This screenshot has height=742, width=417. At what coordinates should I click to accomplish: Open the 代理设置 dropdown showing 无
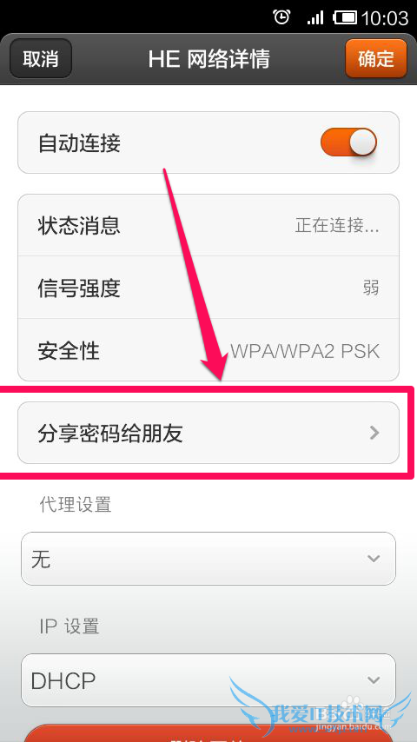click(208, 559)
